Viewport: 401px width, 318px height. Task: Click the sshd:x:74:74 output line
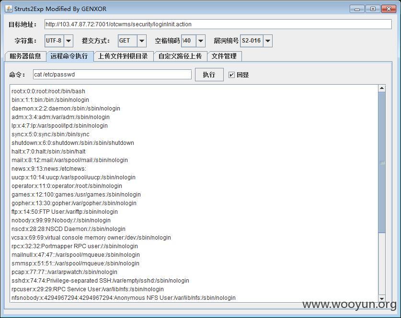tap(100, 281)
